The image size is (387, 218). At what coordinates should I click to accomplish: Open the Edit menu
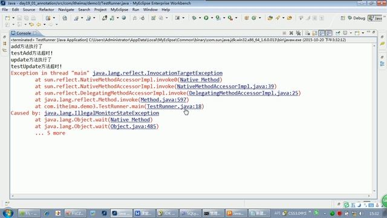pyautogui.click(x=15, y=10)
